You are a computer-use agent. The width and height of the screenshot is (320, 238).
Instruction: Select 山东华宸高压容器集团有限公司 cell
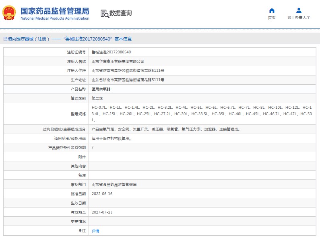pyautogui.click(x=118, y=61)
